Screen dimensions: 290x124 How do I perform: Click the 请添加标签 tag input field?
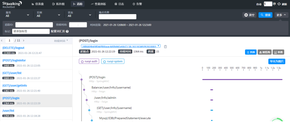point(31,31)
